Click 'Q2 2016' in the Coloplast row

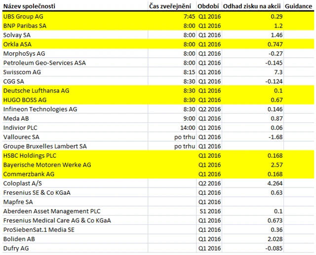coord(209,183)
